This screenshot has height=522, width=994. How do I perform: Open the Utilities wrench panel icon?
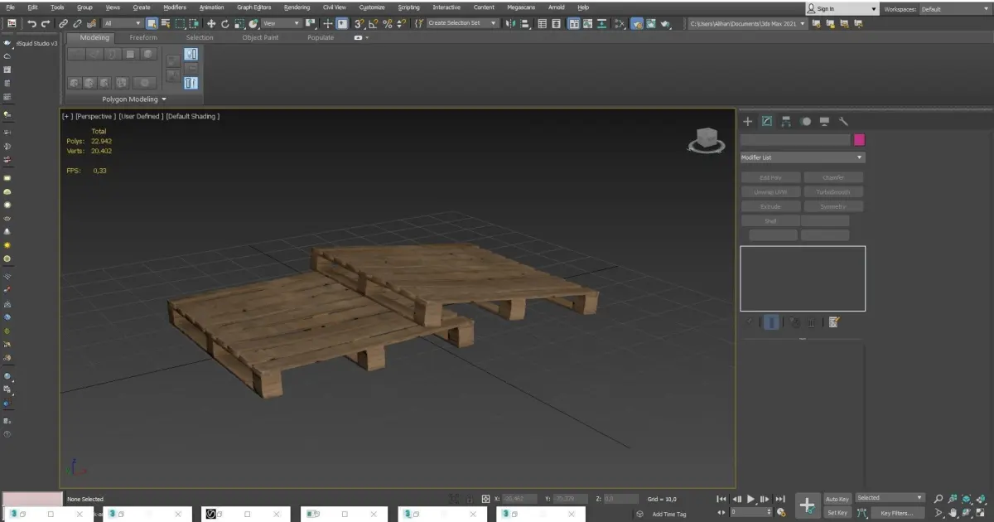[843, 122]
